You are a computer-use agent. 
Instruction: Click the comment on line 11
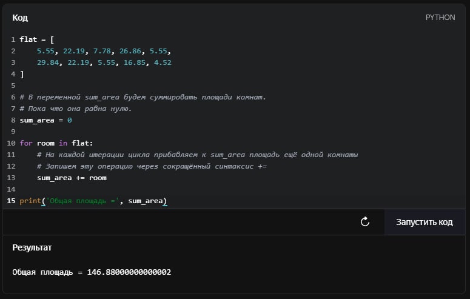click(x=198, y=155)
